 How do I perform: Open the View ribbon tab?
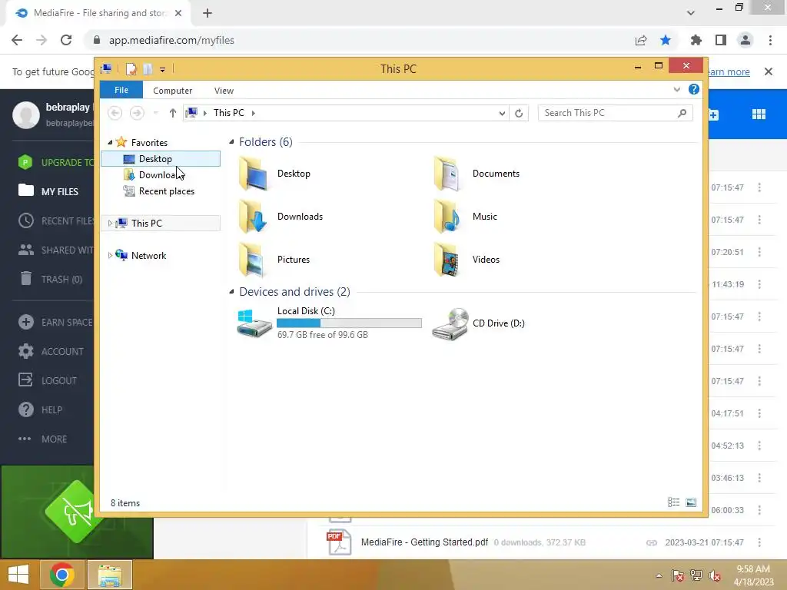224,91
